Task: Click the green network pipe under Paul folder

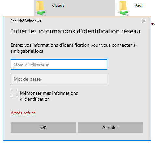Action: pyautogui.click(x=124, y=13)
